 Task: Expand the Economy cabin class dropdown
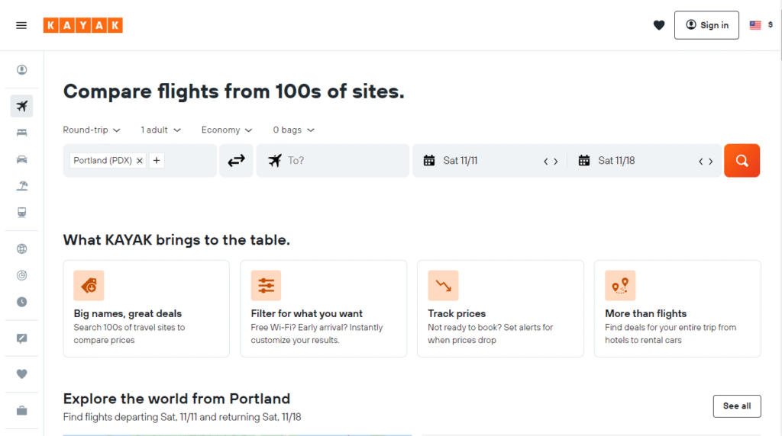pos(227,130)
